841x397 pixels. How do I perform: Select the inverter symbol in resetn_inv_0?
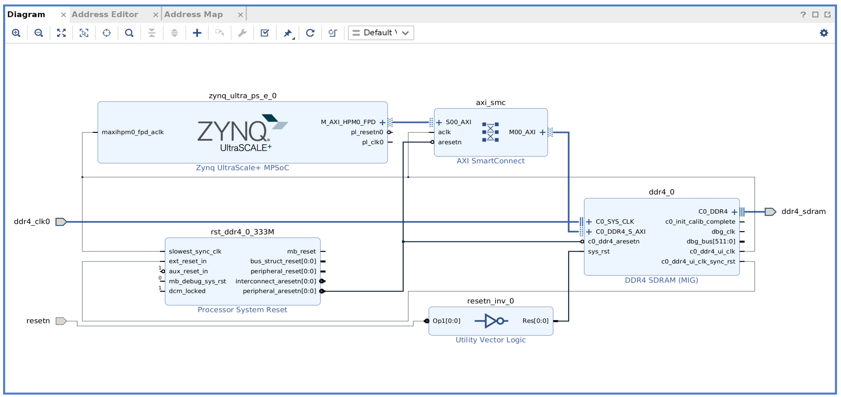pos(491,321)
